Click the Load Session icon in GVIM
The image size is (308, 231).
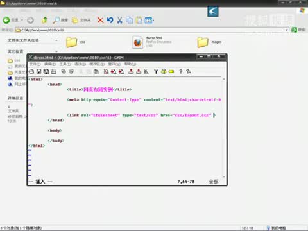pyautogui.click(x=131, y=71)
